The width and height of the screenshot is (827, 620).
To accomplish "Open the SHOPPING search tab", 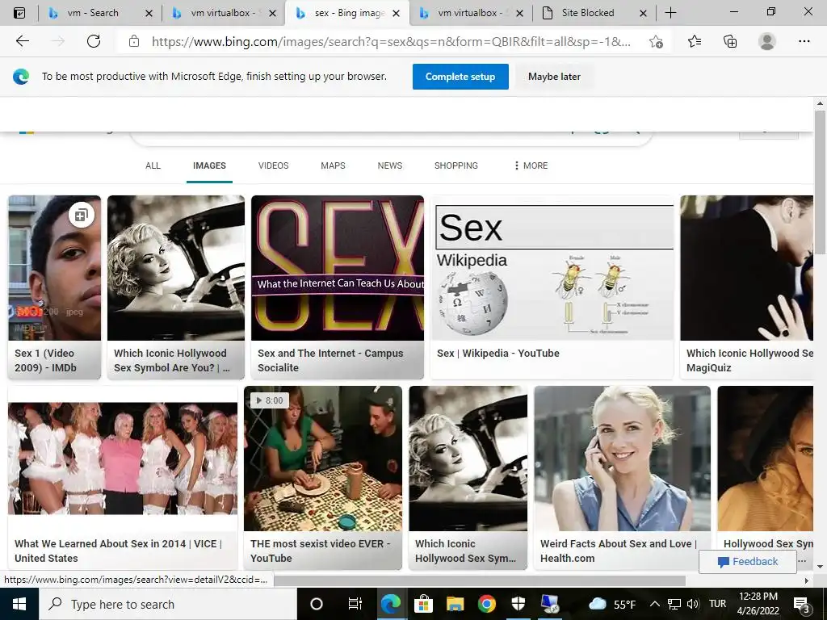I will click(x=456, y=165).
